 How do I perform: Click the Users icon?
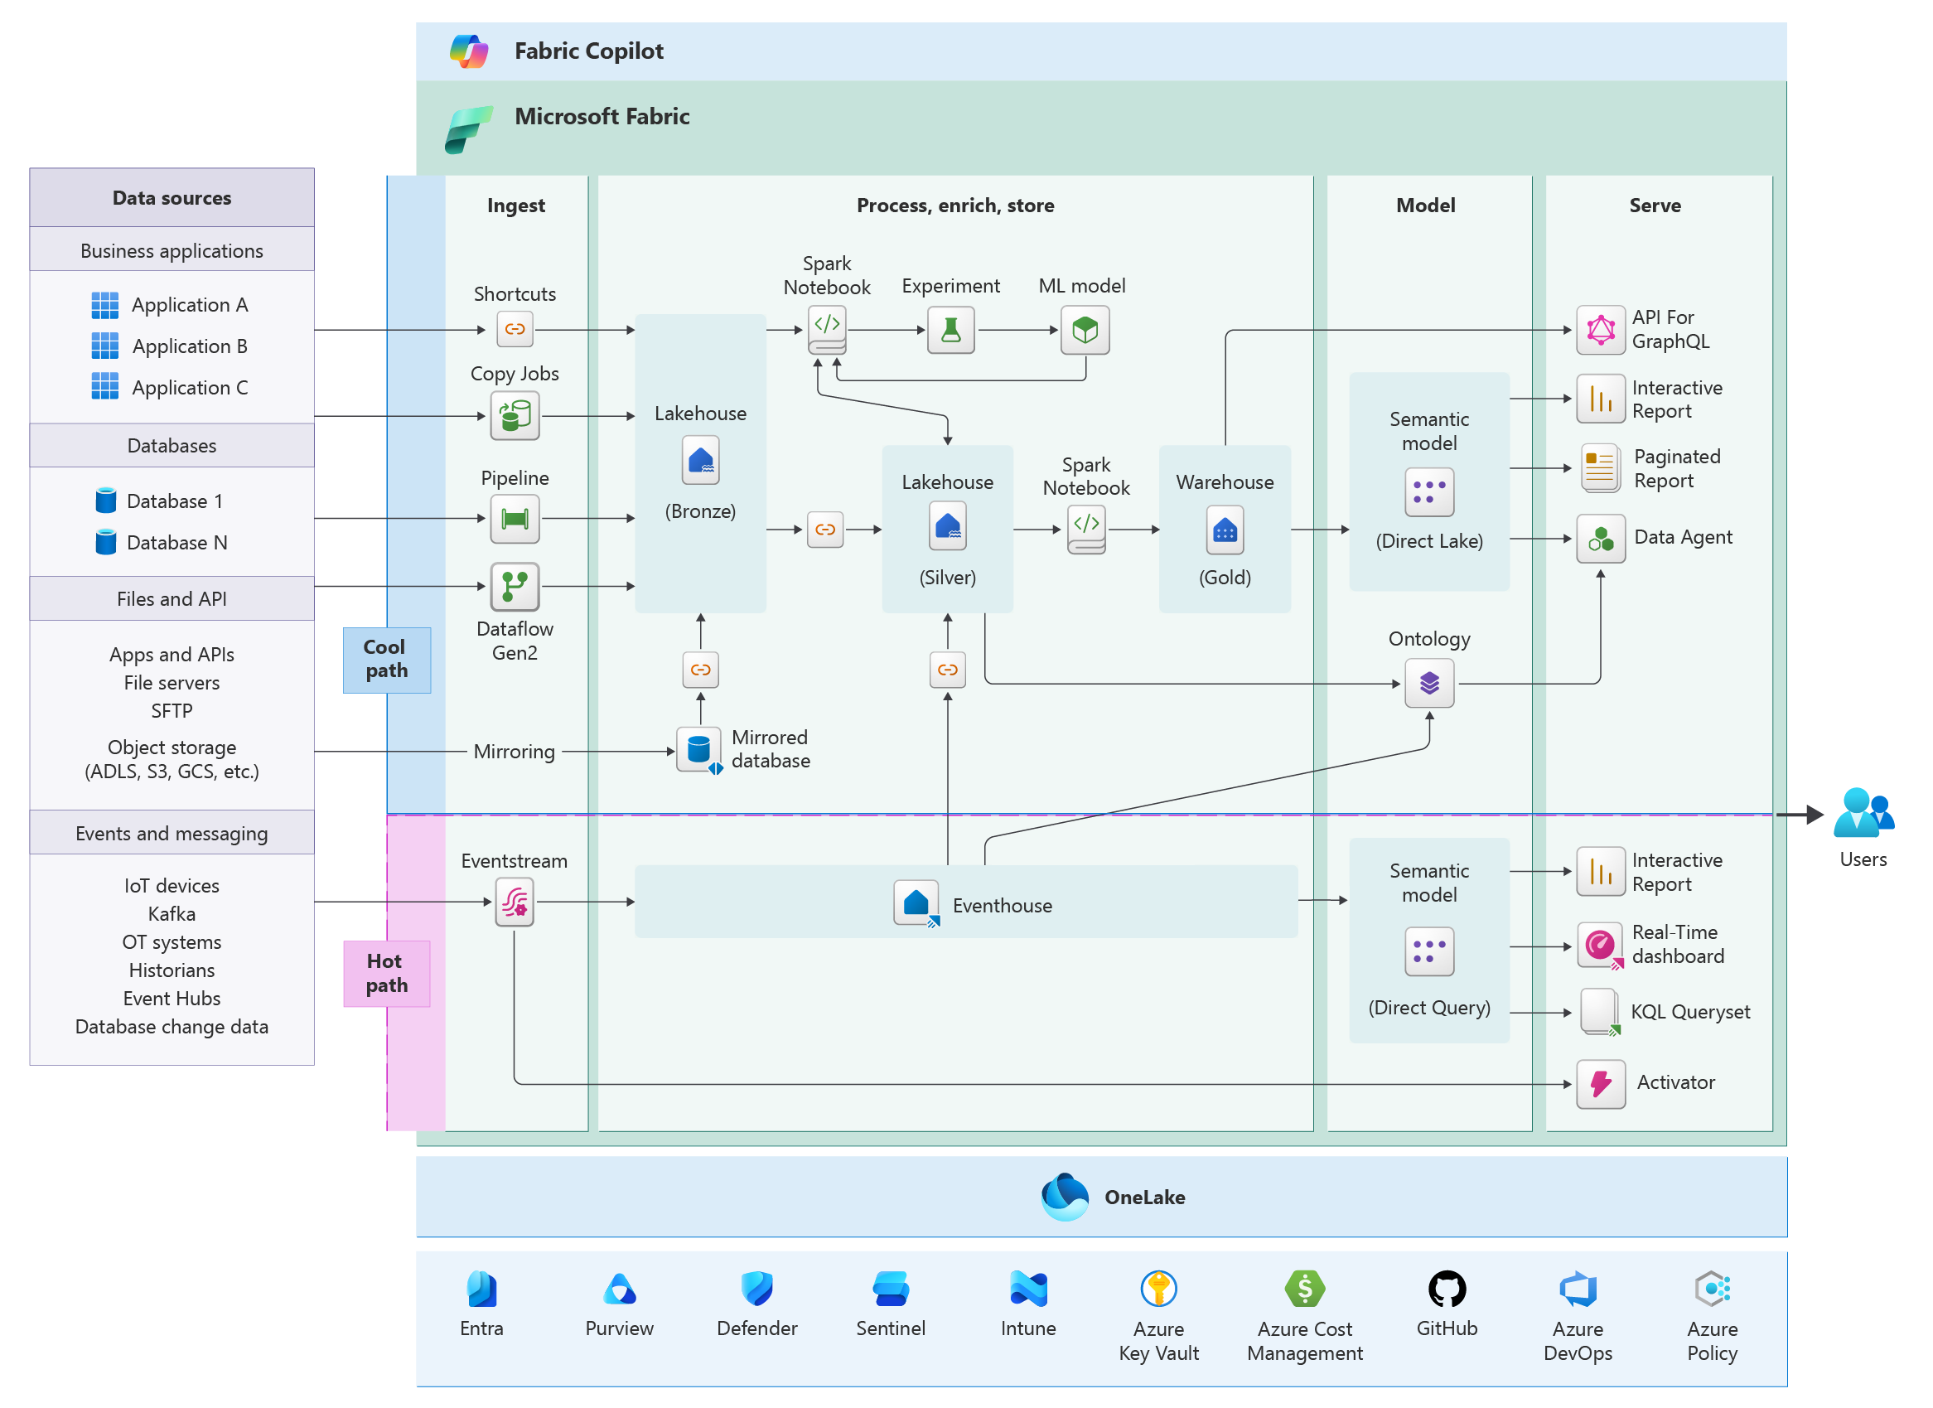tap(1863, 813)
